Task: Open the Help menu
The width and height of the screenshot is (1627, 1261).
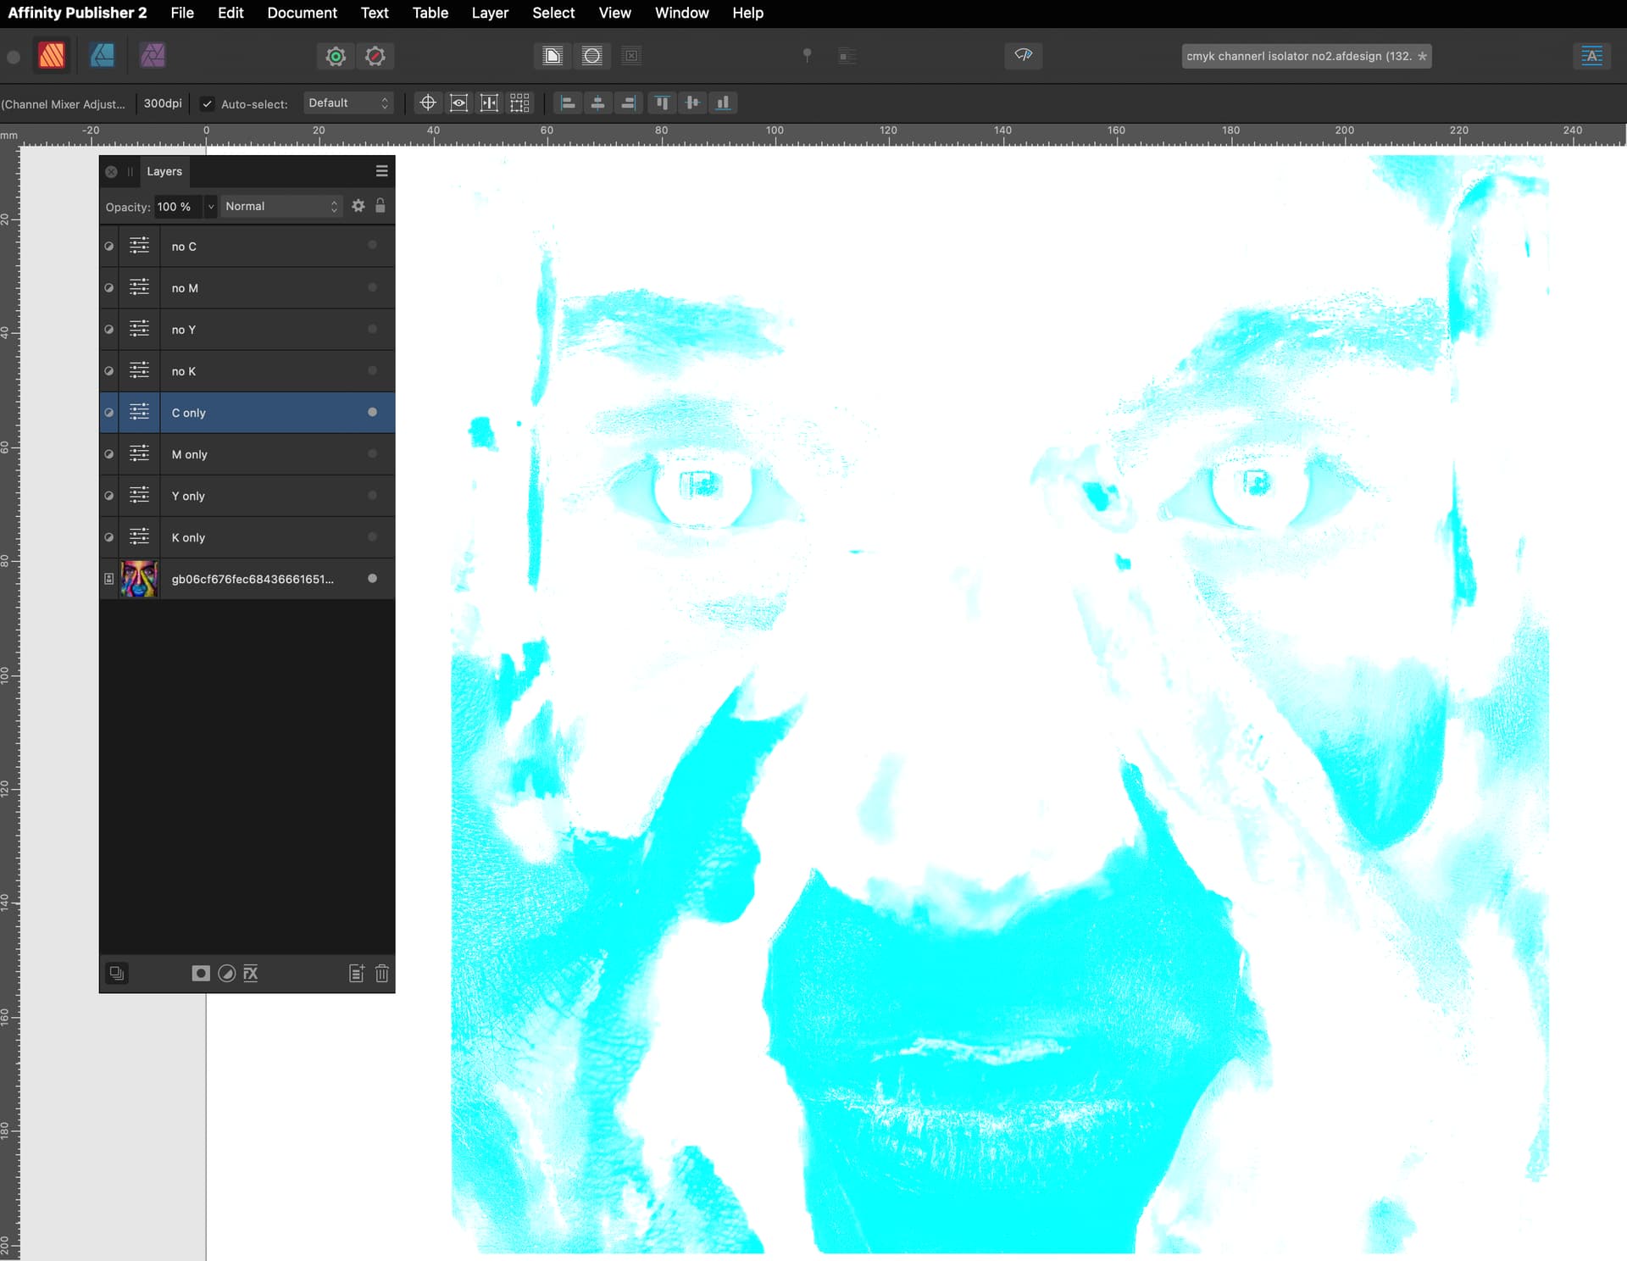Action: pos(747,13)
